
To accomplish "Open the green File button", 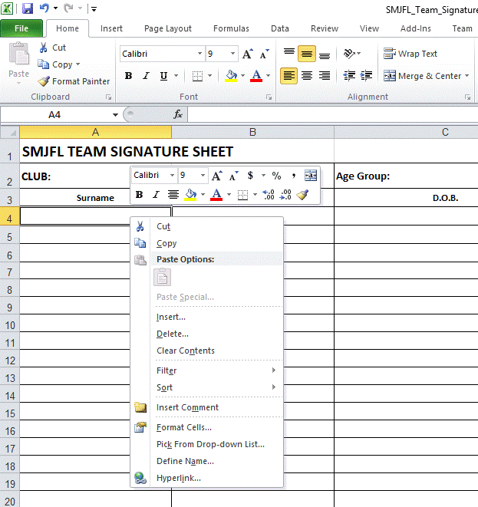I will click(21, 28).
